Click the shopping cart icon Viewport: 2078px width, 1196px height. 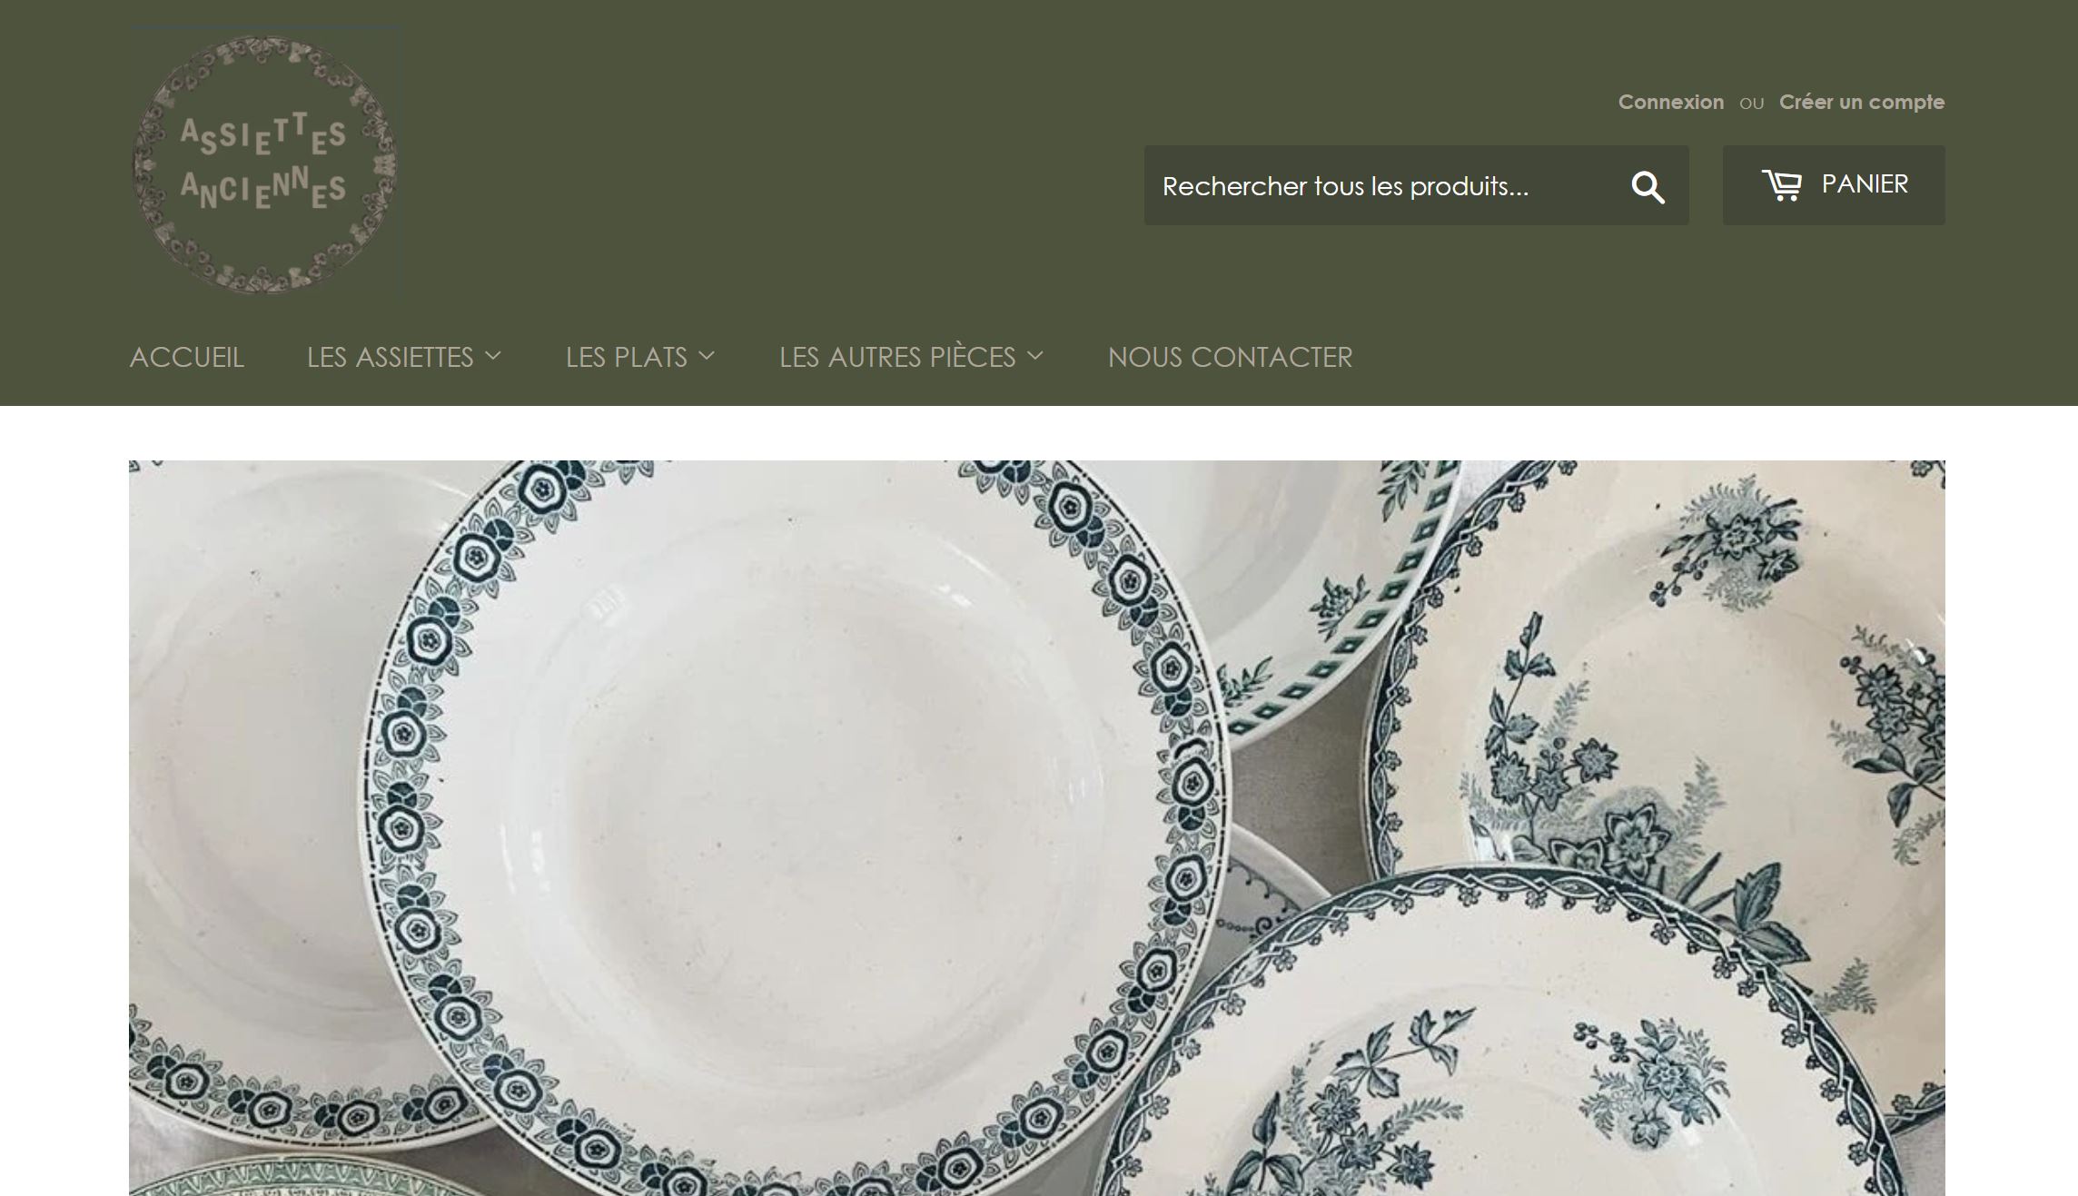click(1782, 185)
